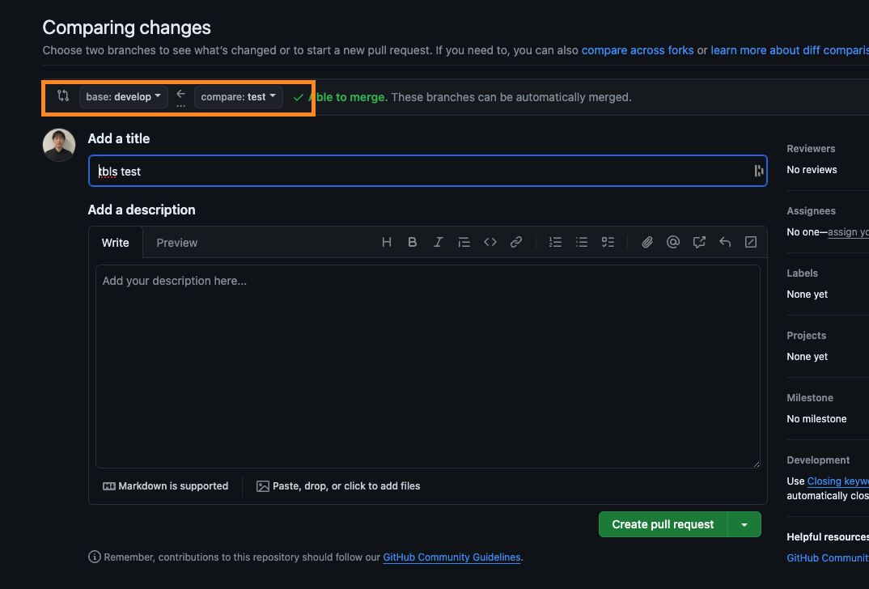Open the Milestone section
869x589 pixels.
pos(810,398)
